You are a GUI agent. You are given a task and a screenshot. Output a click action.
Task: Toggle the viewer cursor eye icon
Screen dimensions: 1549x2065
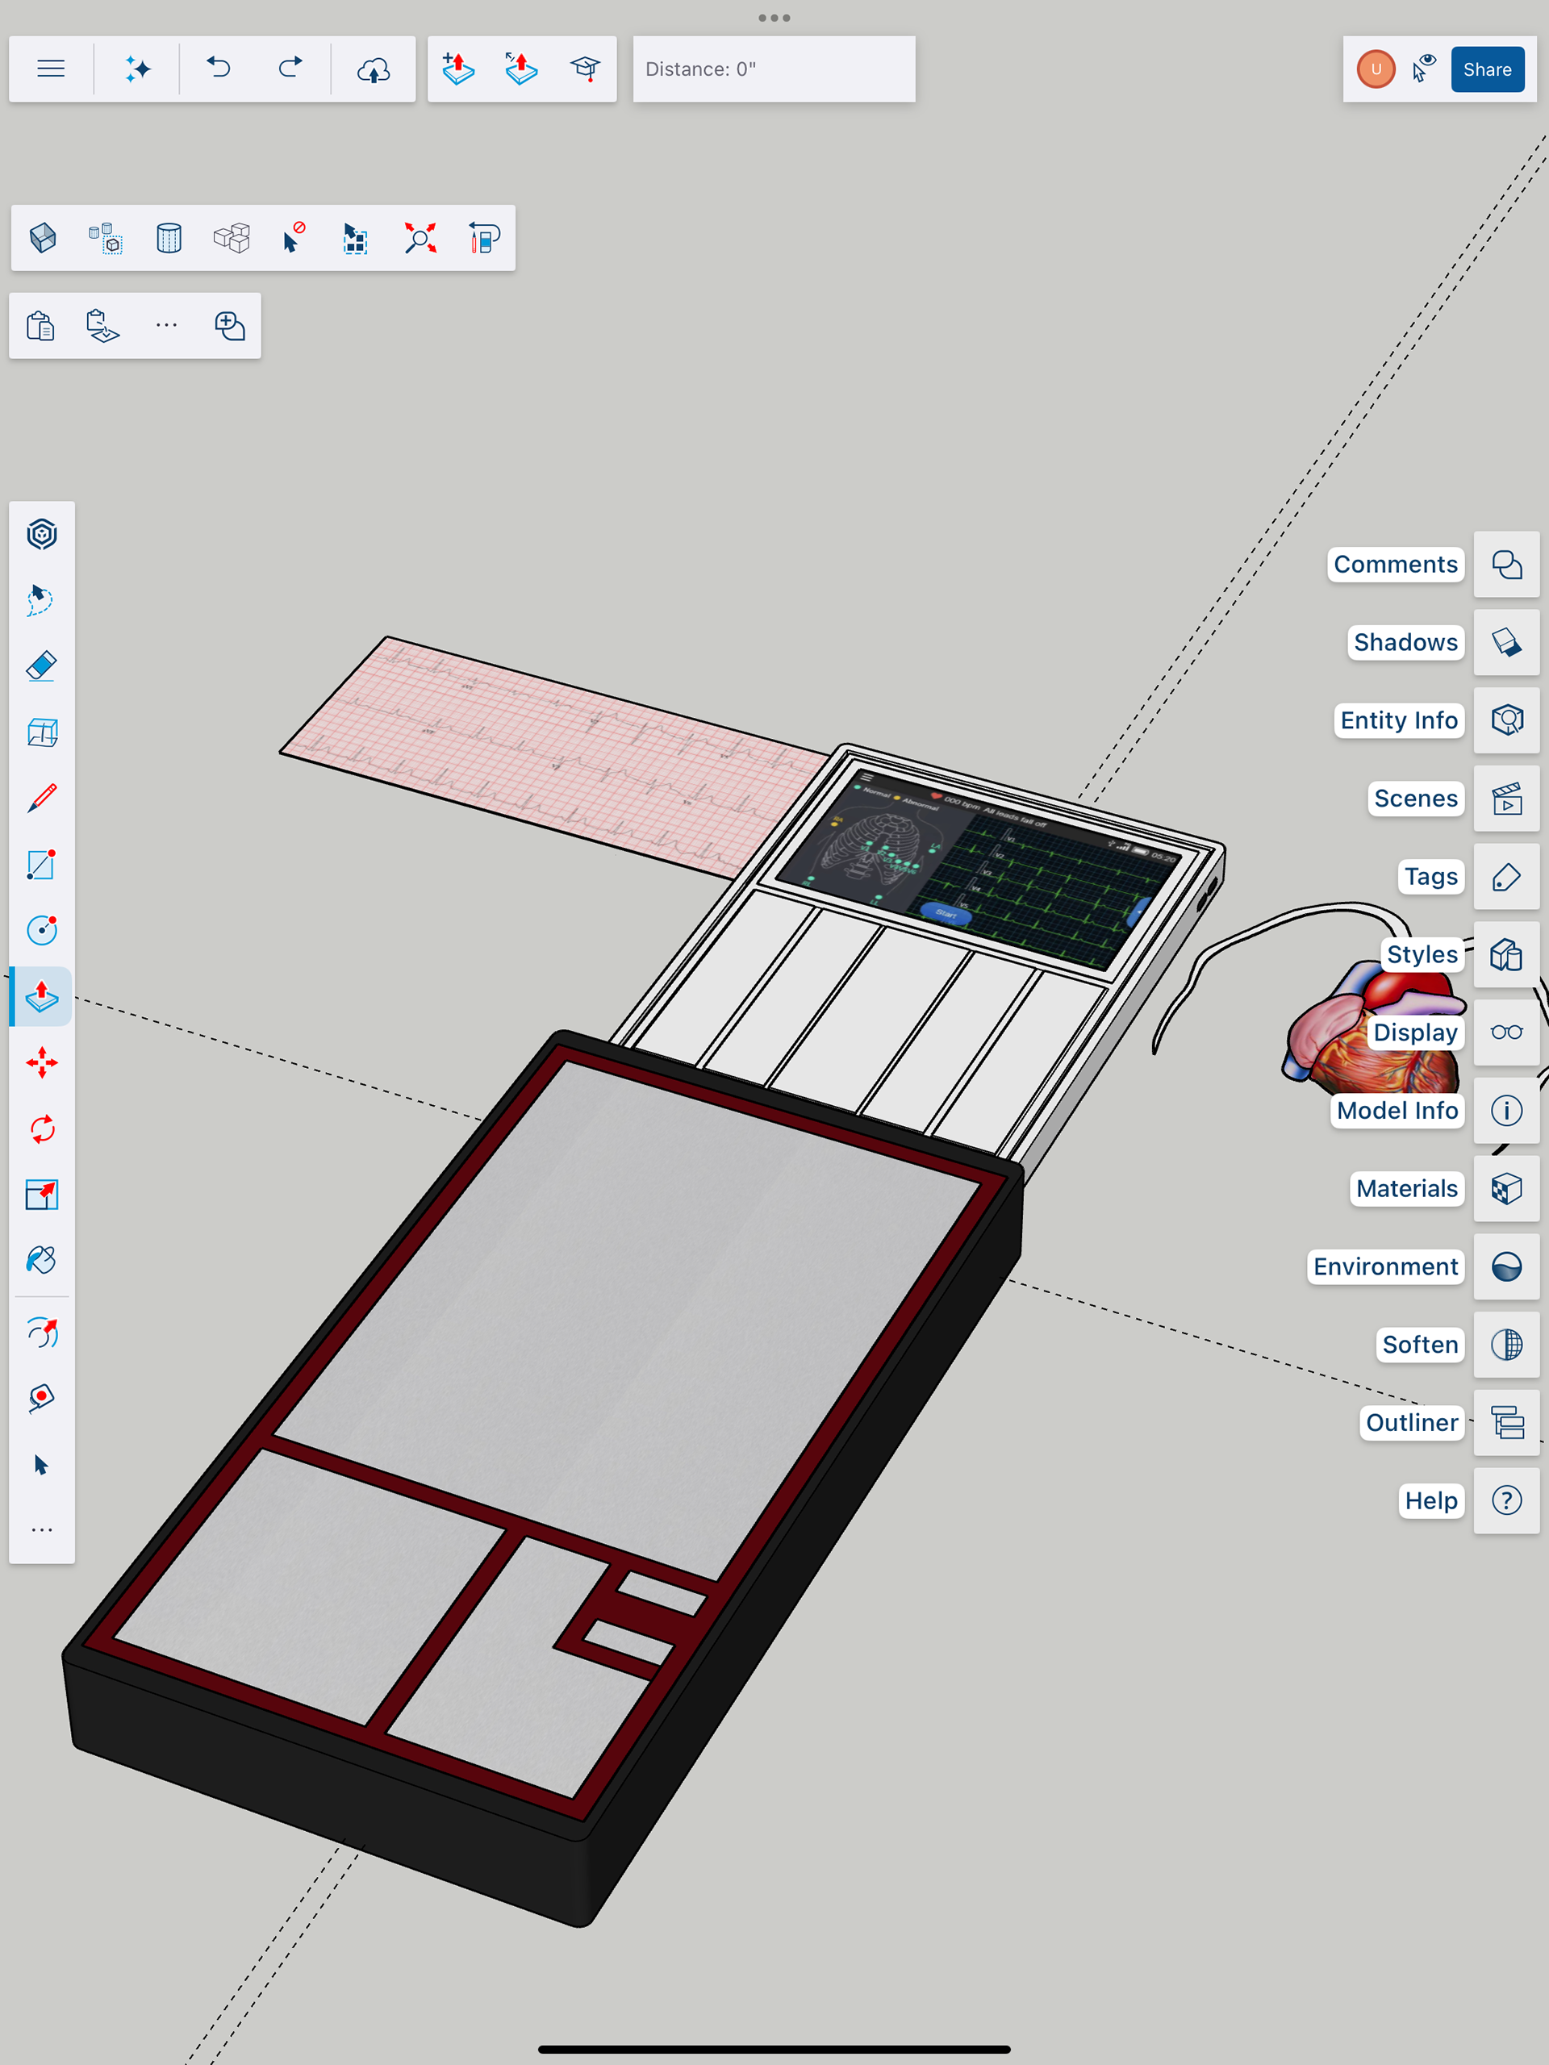pyautogui.click(x=1424, y=68)
